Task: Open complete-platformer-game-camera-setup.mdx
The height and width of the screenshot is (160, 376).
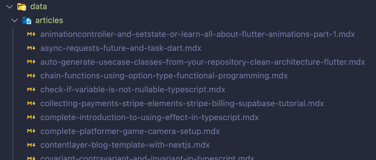Action: pyautogui.click(x=130, y=131)
